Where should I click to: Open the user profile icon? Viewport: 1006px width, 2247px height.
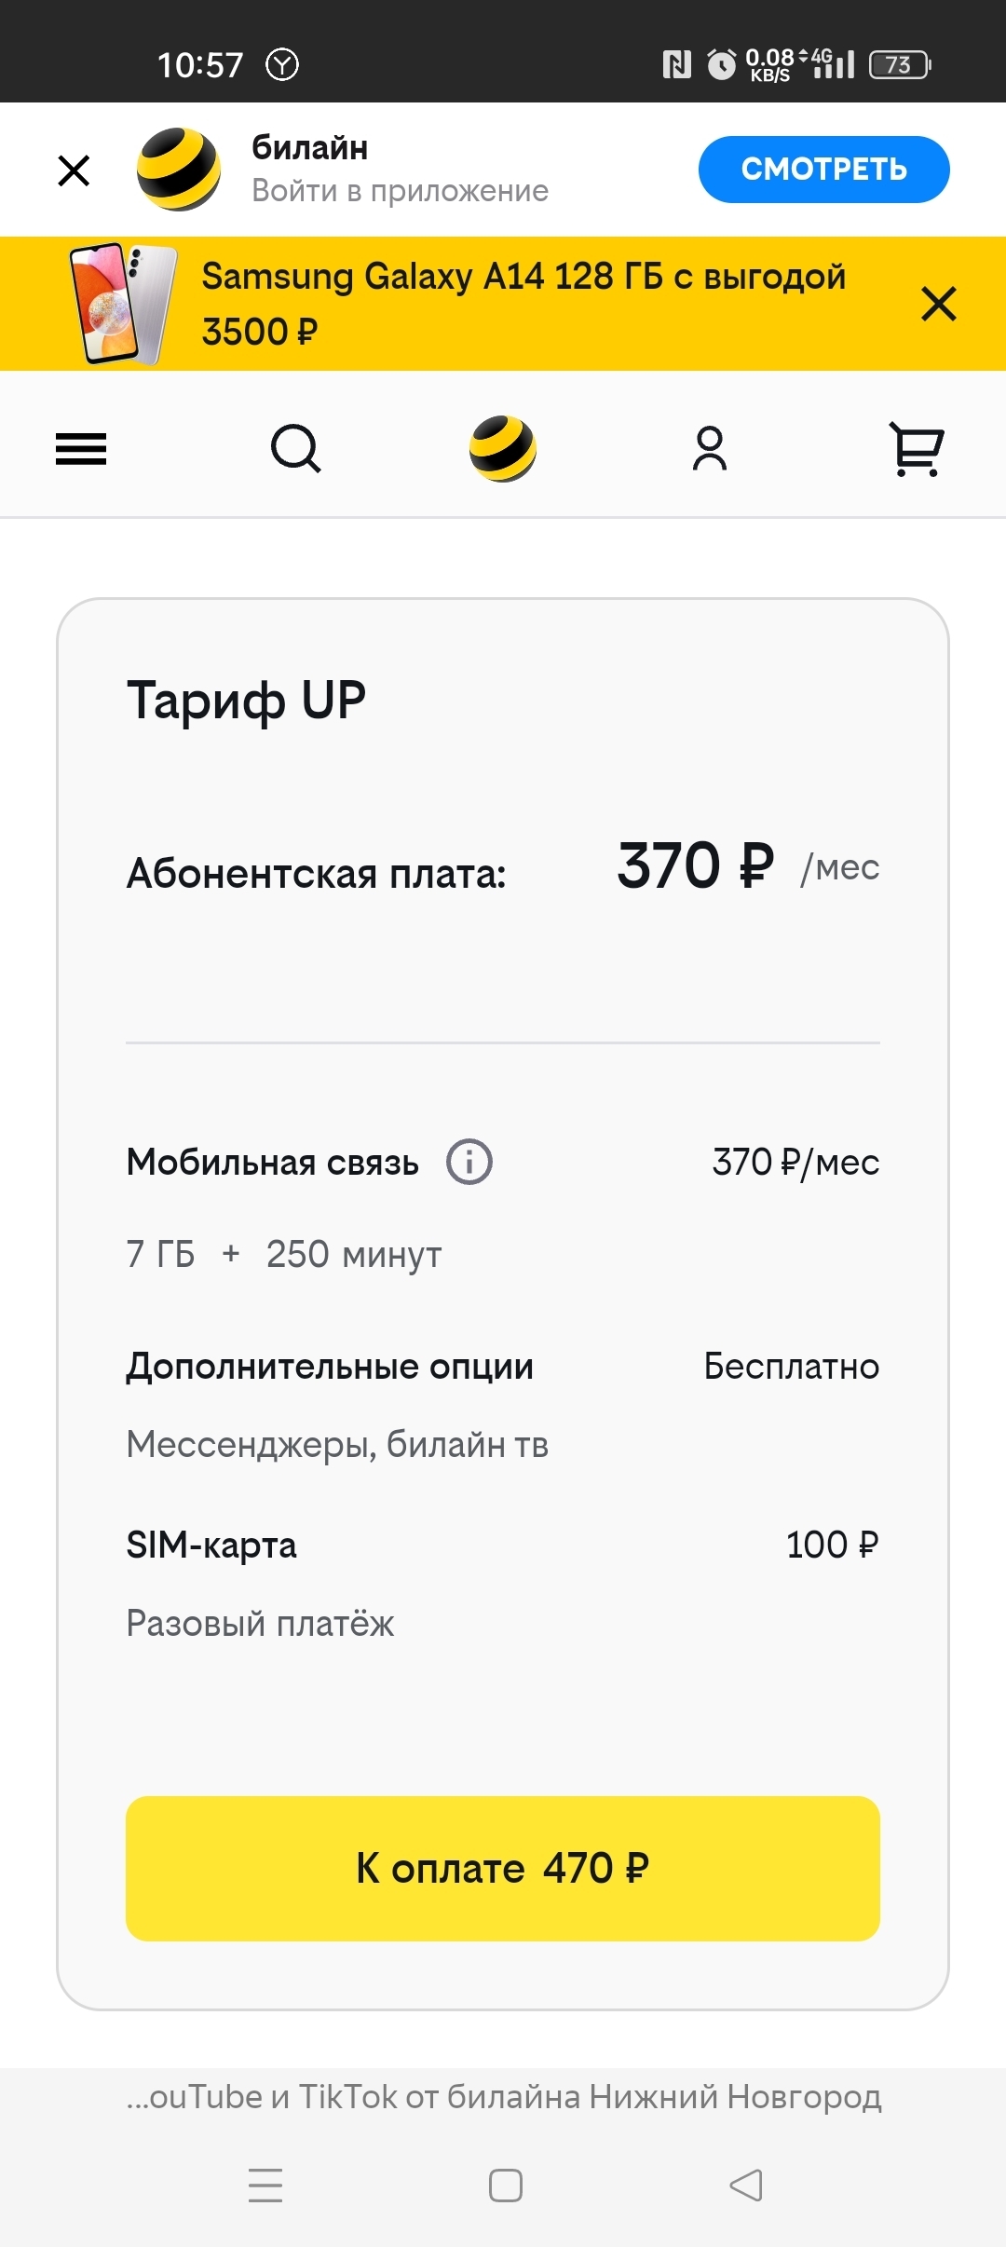[x=710, y=449]
